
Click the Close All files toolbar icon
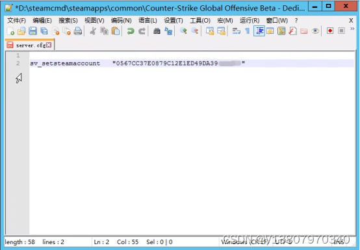(x=67, y=31)
